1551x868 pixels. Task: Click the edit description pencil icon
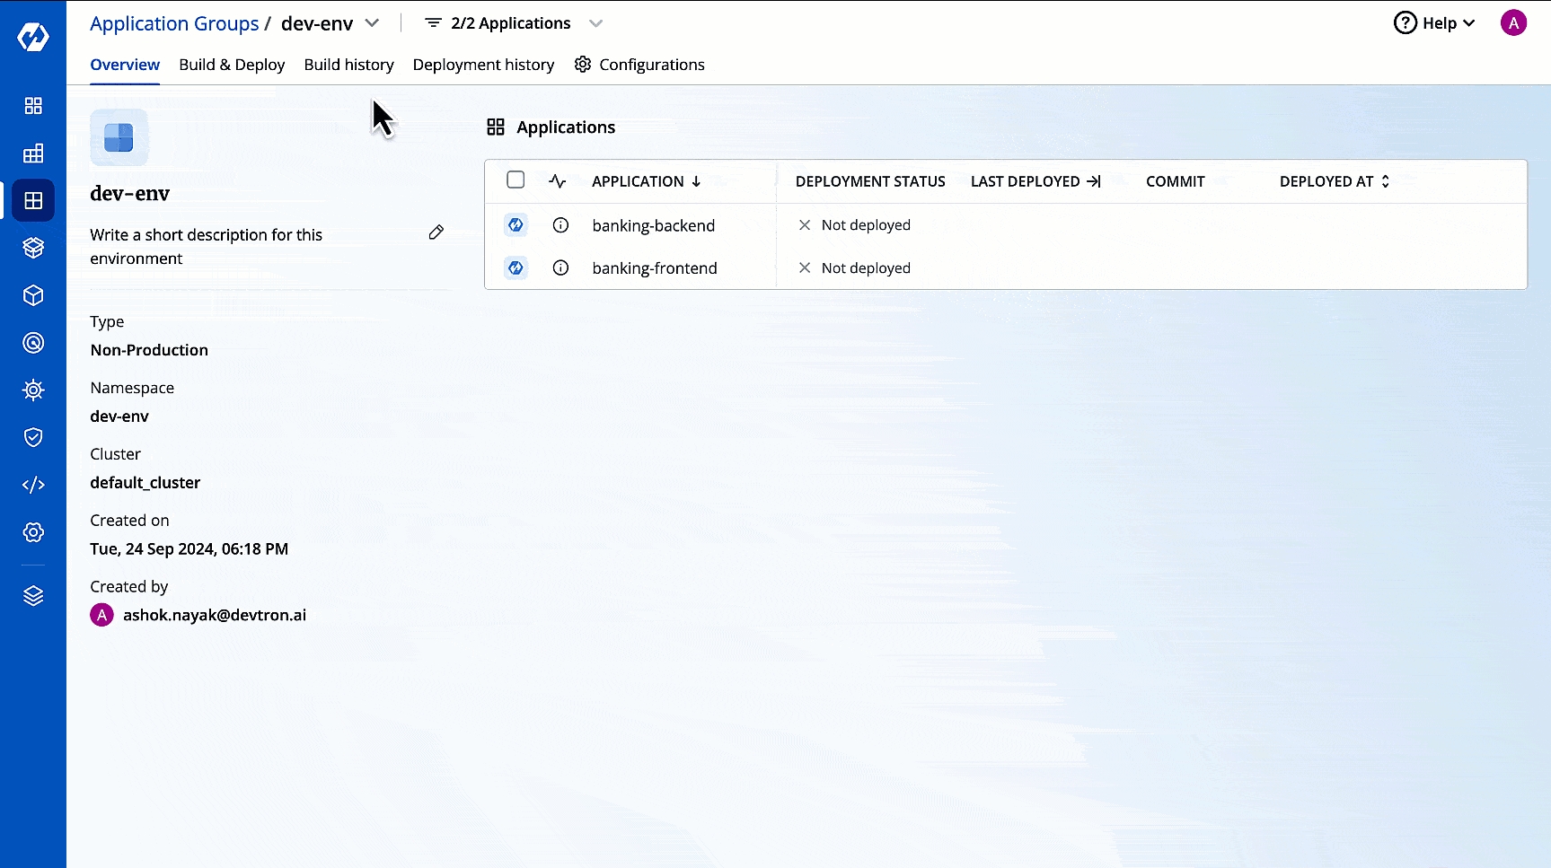[x=436, y=232]
